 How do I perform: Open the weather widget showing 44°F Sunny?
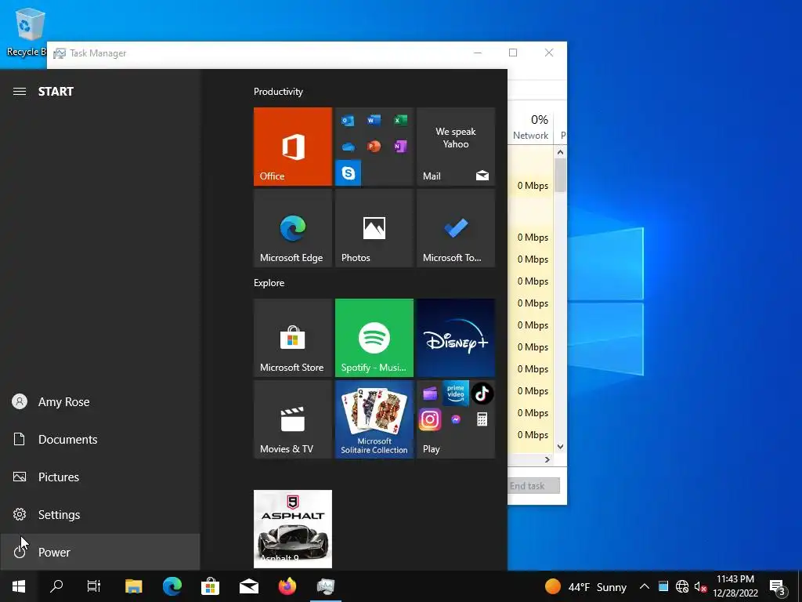pos(585,586)
